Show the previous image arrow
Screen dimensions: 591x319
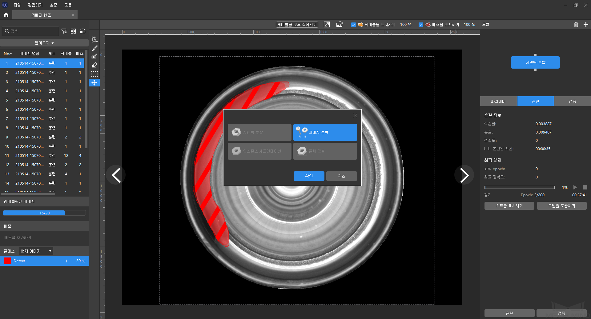(x=116, y=175)
